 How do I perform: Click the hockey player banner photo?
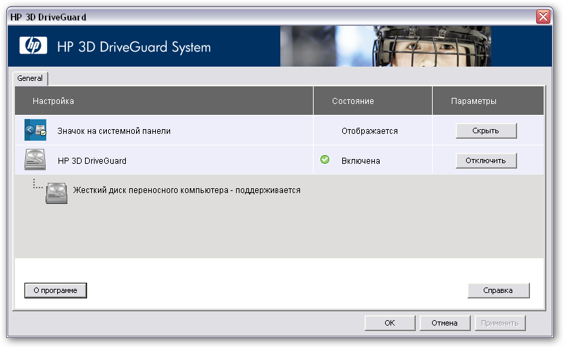[386, 46]
